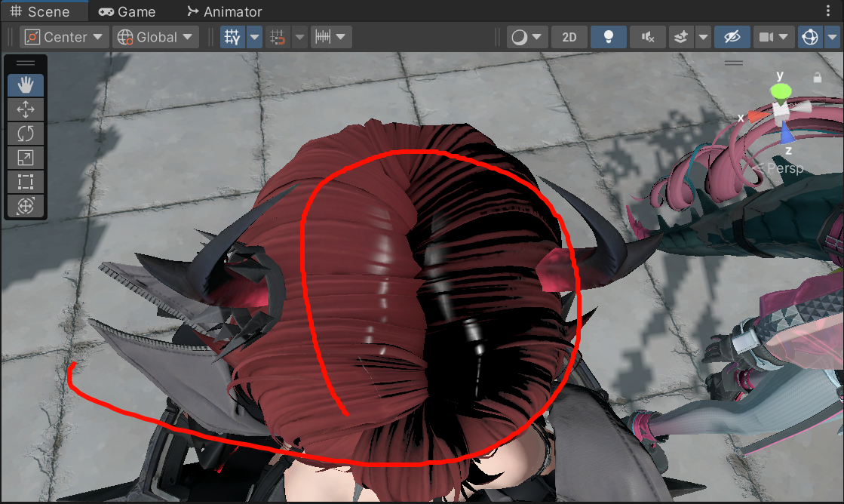Image resolution: width=844 pixels, height=504 pixels.
Task: Toggle scene gizmos display
Action: point(810,37)
